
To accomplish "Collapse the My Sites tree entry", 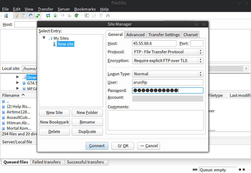I will [x=44, y=38].
